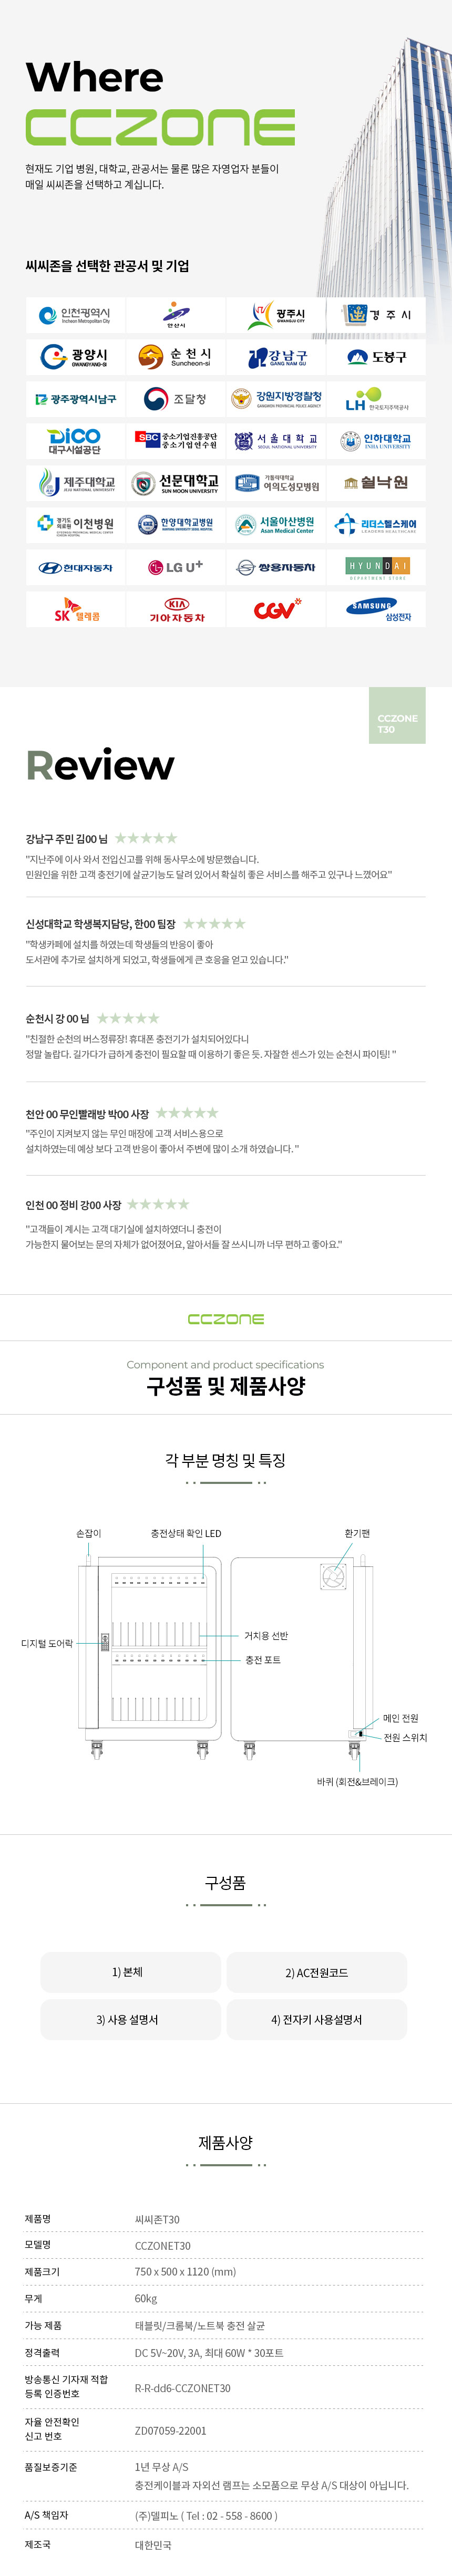Click the Incheon Metropolitan City logo

(75, 315)
